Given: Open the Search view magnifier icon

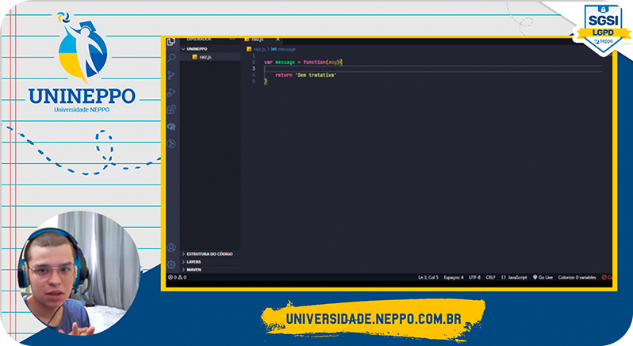Looking at the screenshot, I should click(171, 58).
